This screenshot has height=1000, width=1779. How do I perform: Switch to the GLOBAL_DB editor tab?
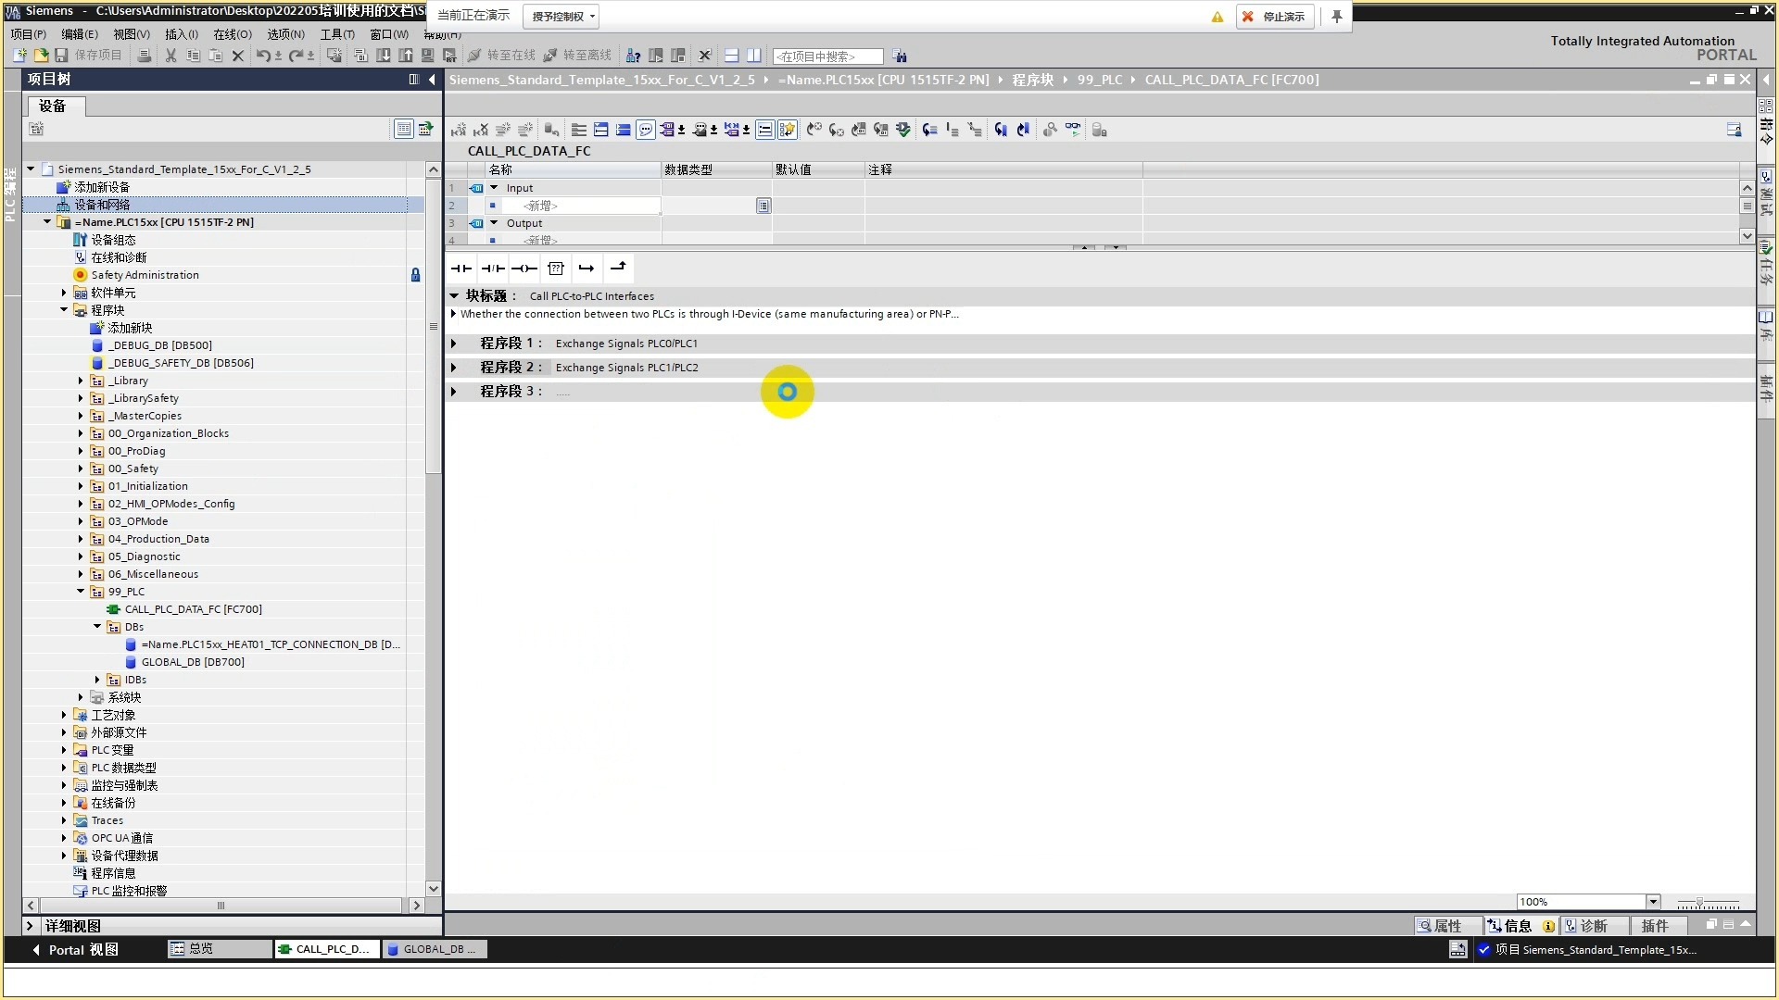433,949
